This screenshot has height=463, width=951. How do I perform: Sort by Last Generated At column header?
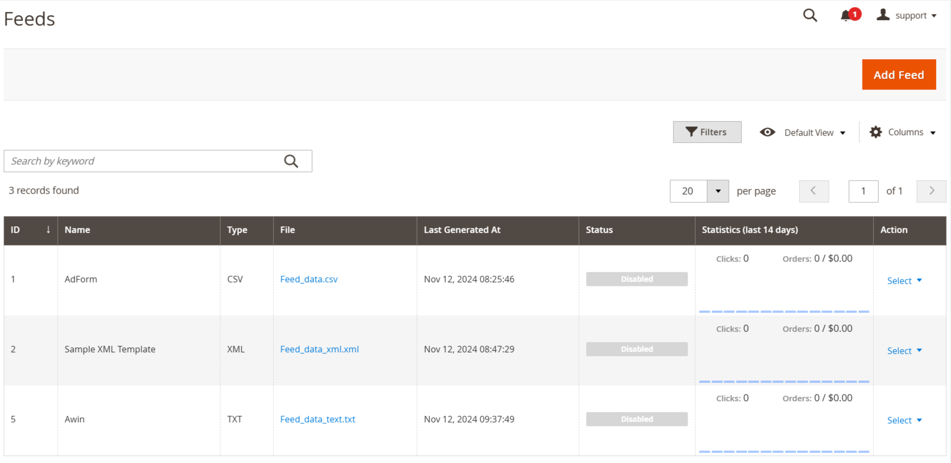498,230
